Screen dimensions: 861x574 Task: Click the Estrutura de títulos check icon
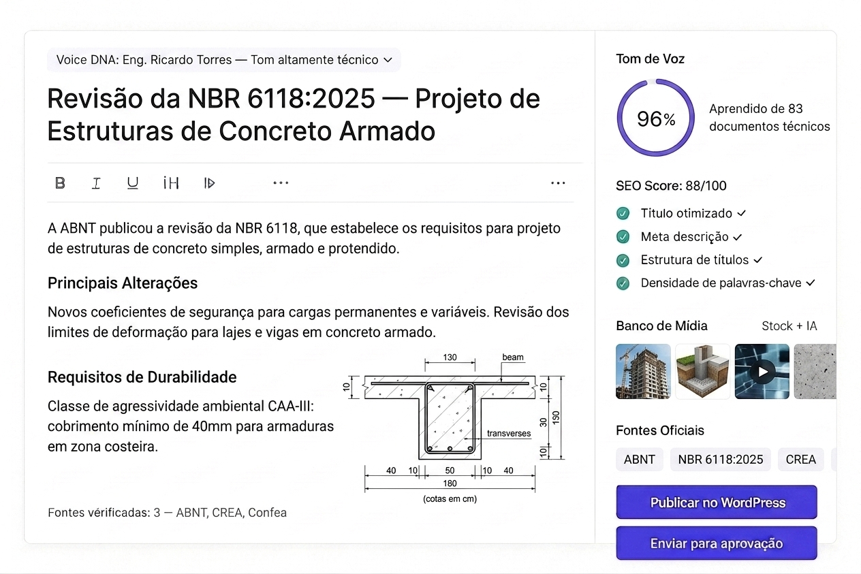(623, 260)
